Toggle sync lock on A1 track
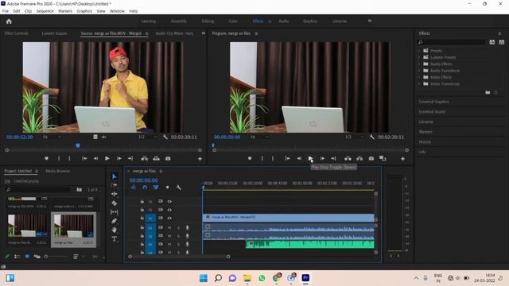This screenshot has width=509, height=286. point(161,228)
